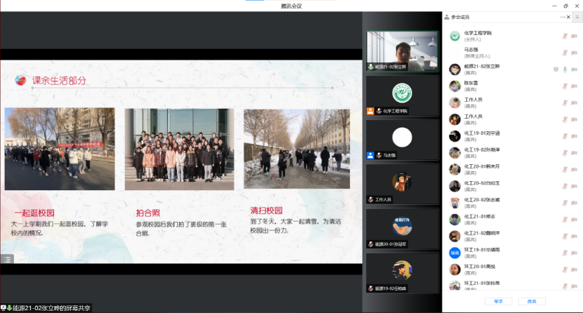Select the 化工21-01 participant avatar

(454, 220)
